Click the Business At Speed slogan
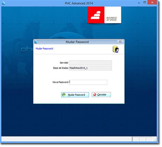 click(111, 19)
